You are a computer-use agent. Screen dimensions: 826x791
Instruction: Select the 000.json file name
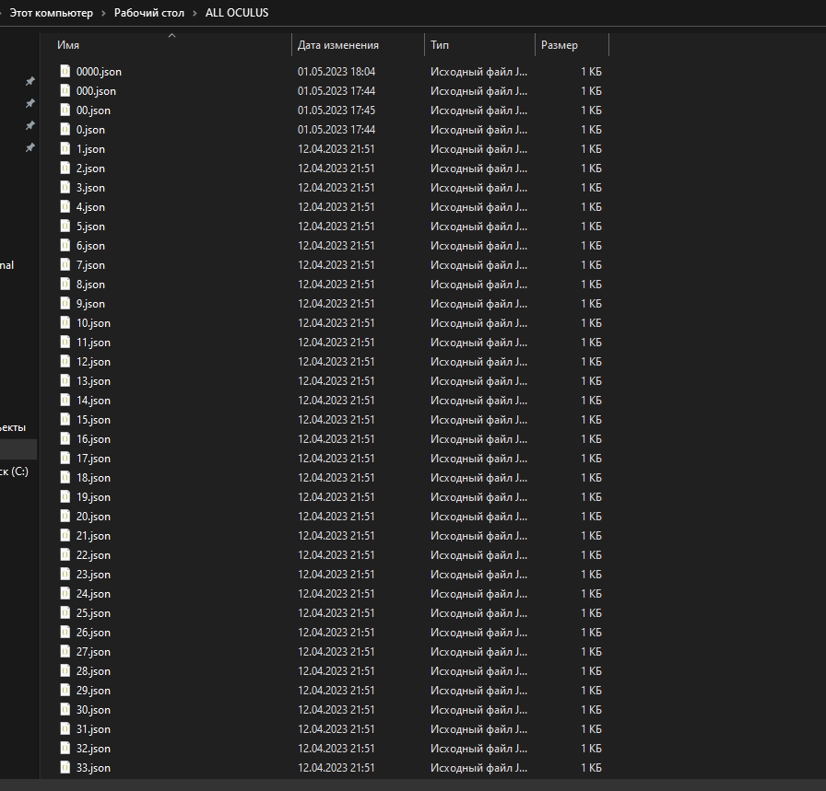[96, 90]
